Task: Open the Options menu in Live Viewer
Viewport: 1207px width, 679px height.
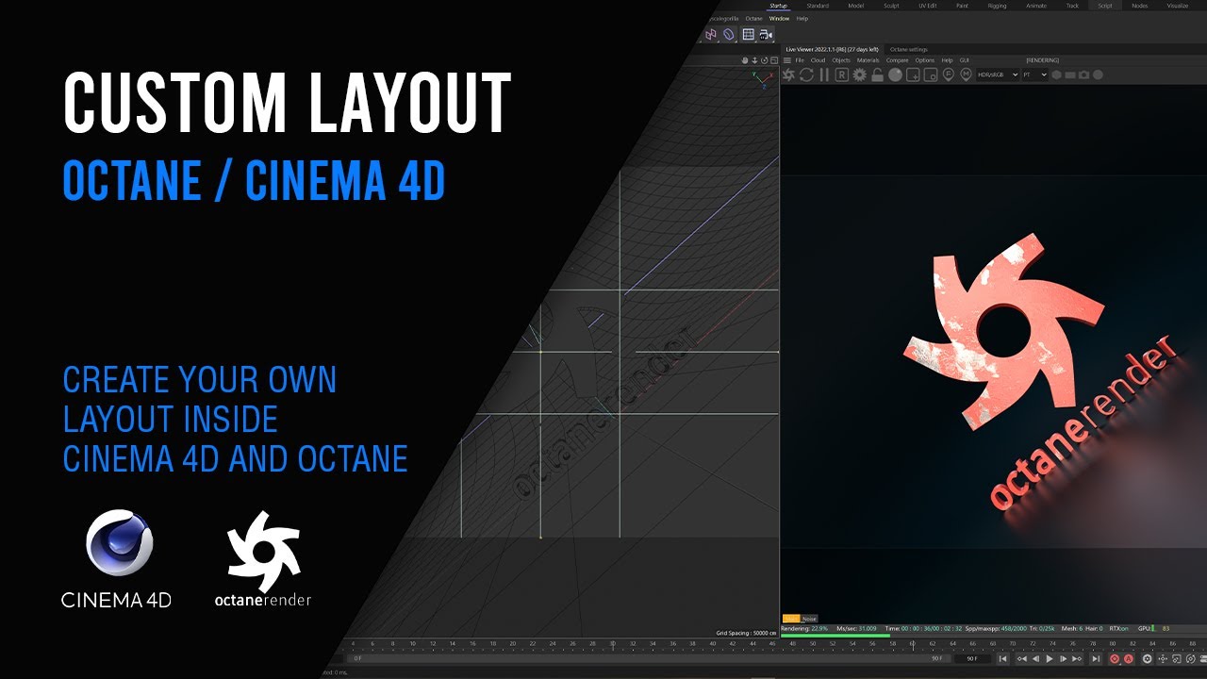Action: pos(925,60)
